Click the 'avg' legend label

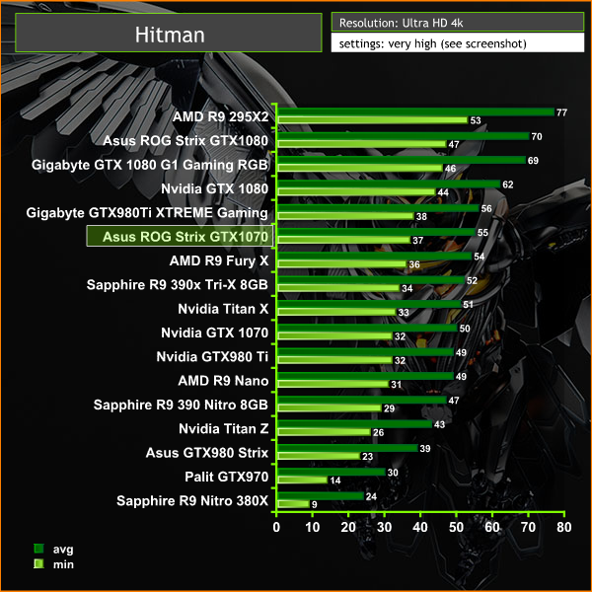[63, 549]
